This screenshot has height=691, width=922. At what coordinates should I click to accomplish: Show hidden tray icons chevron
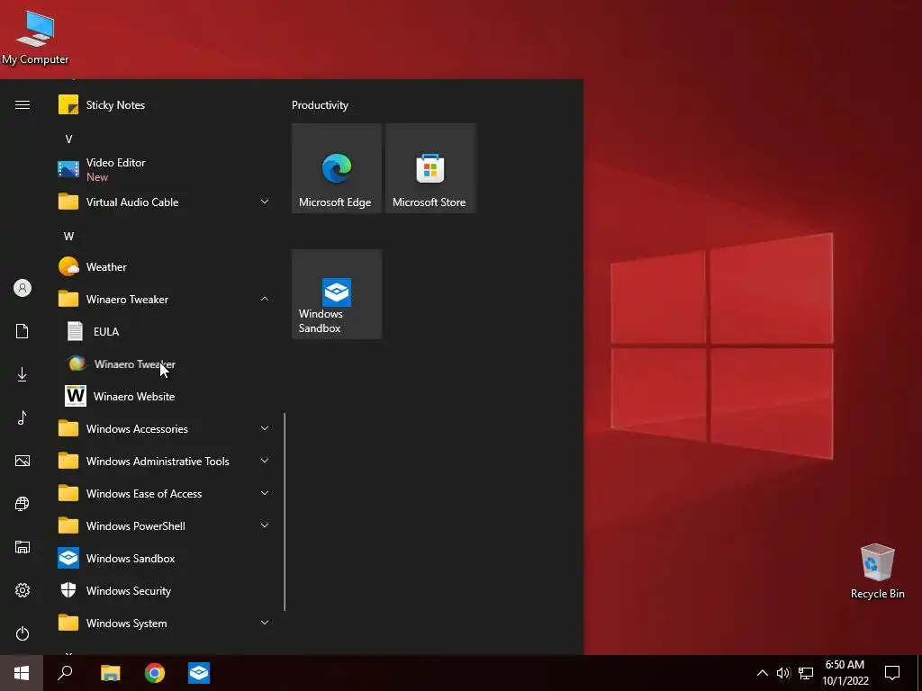[762, 673]
